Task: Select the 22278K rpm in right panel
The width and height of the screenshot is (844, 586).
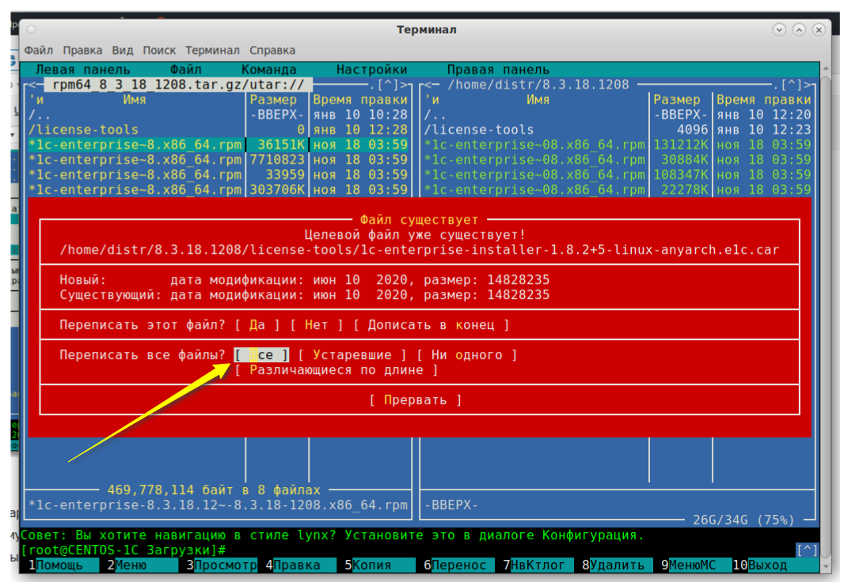Action: point(618,191)
